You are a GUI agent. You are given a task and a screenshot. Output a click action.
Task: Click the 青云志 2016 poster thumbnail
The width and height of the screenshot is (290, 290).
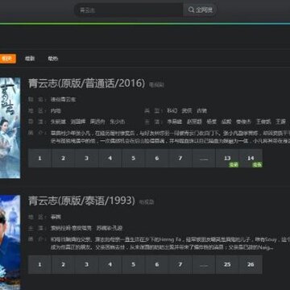(10, 128)
